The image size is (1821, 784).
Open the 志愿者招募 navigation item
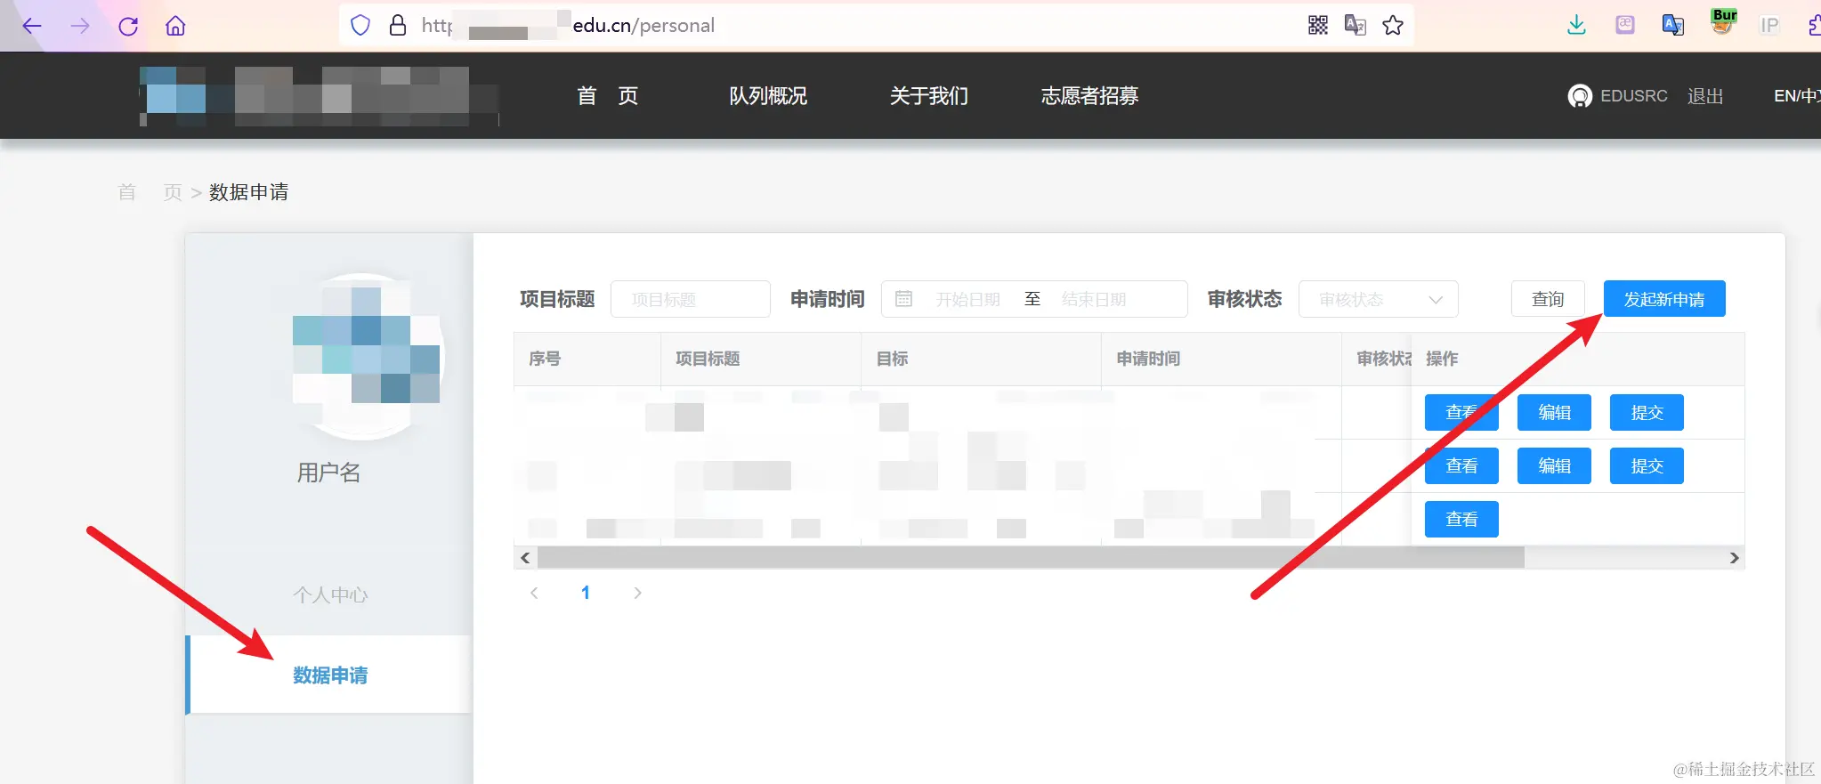[x=1090, y=96]
